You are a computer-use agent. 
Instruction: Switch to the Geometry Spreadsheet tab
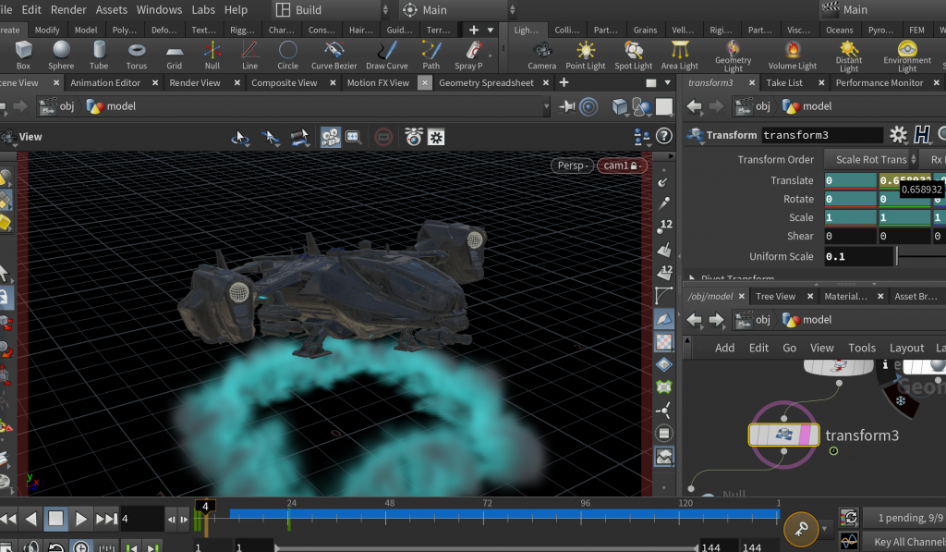[x=486, y=82]
